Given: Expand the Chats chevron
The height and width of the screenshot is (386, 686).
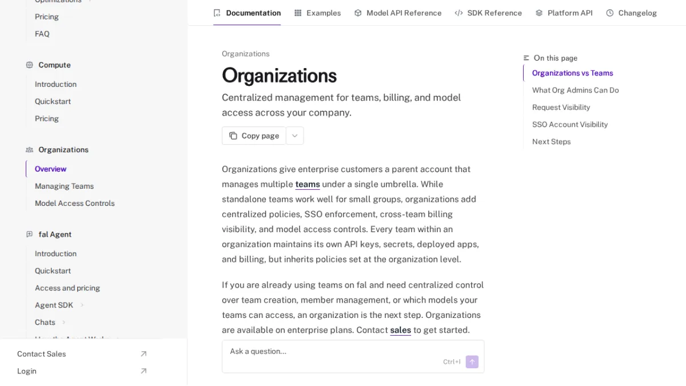Looking at the screenshot, I should 63,322.
